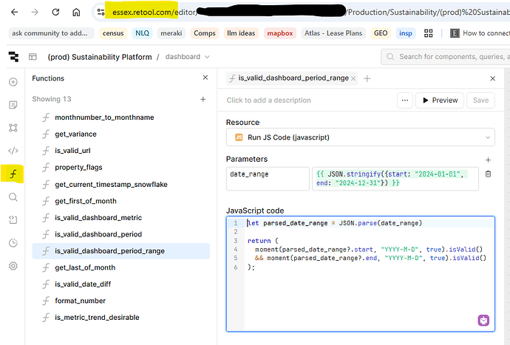Edit the date_range parameter name
Screen dimensions: 510x345
coord(268,179)
